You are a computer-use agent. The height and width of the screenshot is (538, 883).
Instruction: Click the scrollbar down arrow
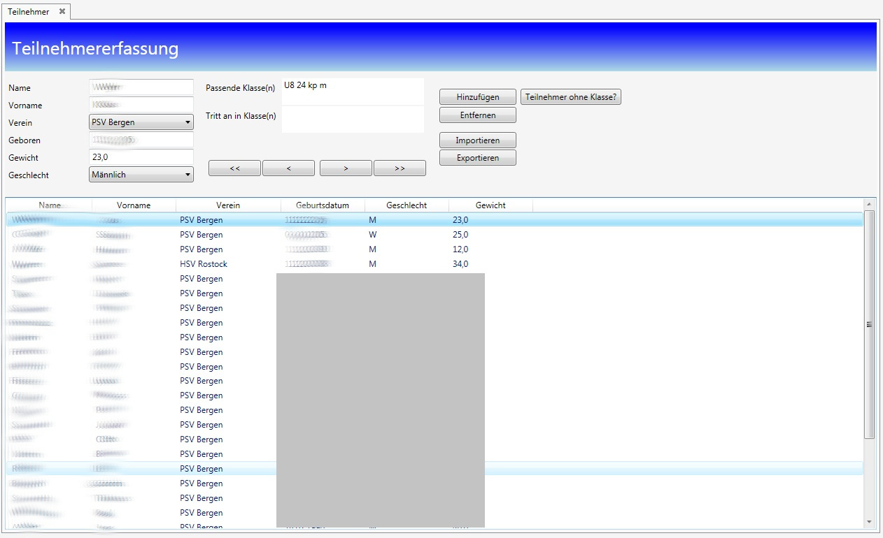tap(869, 521)
